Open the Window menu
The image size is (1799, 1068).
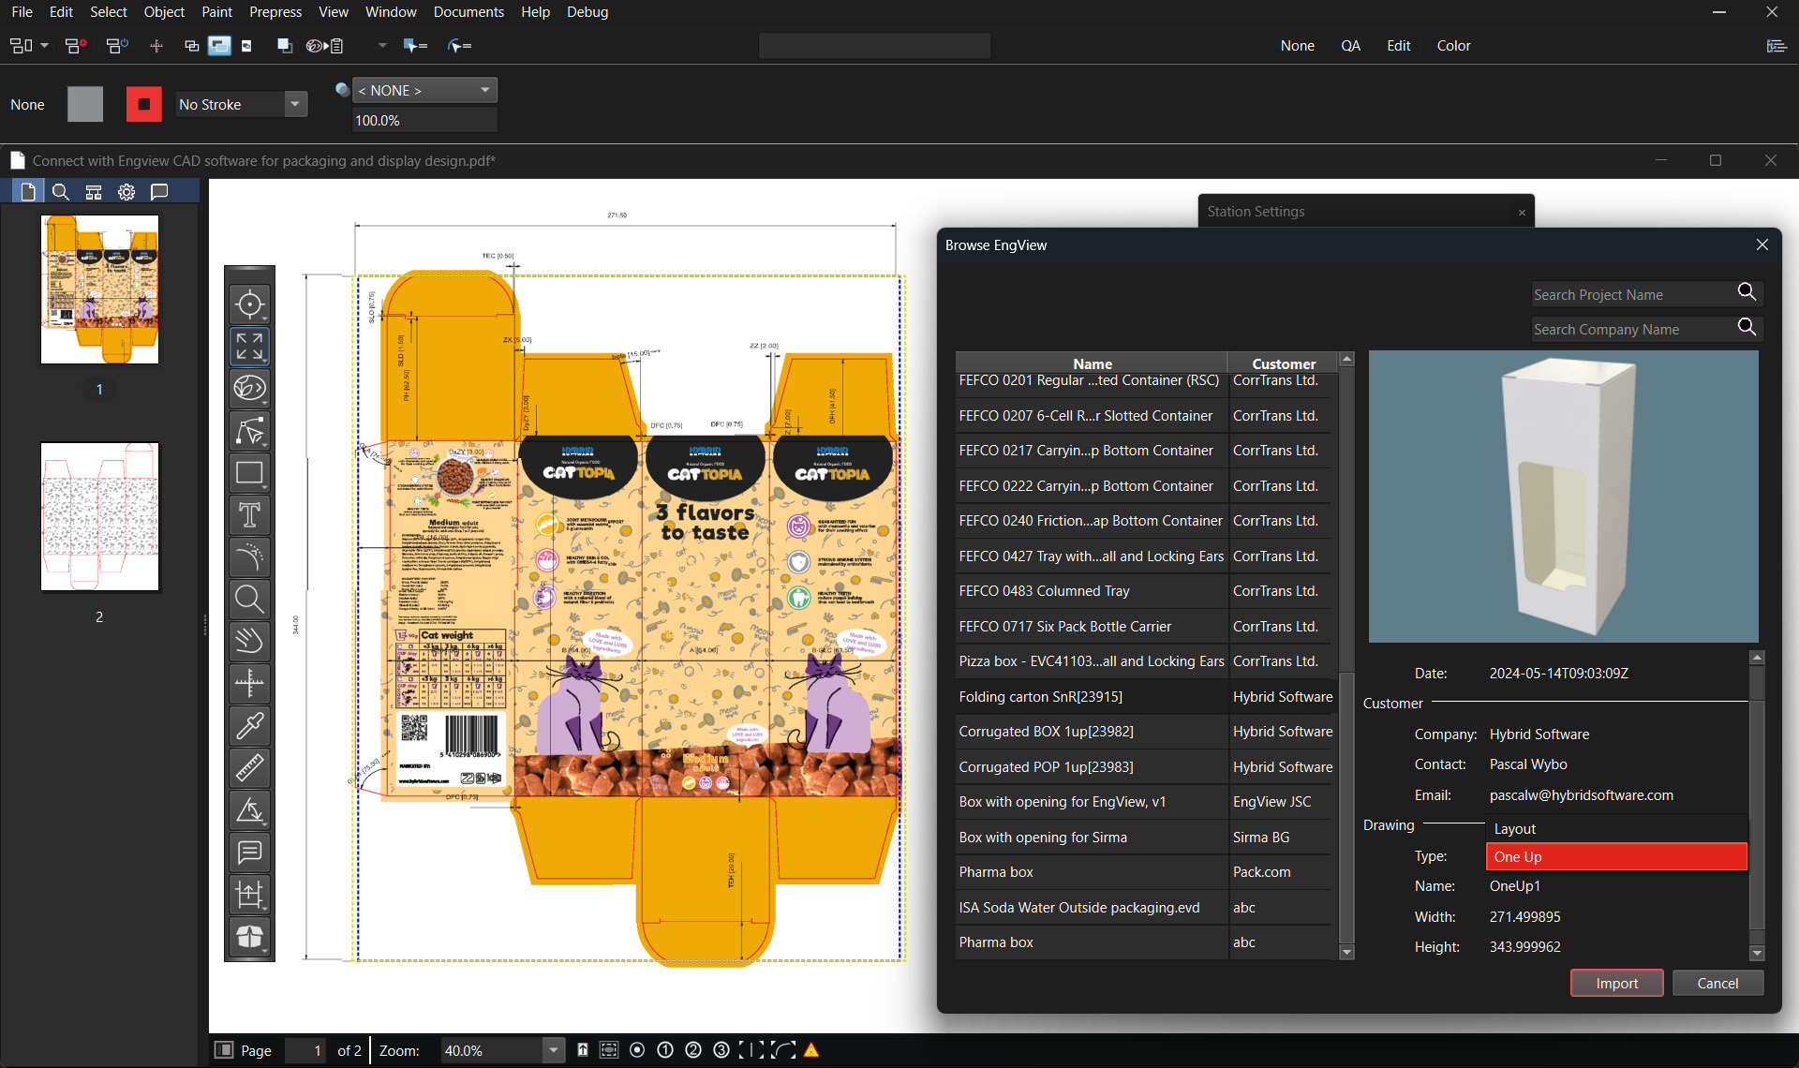tap(391, 12)
